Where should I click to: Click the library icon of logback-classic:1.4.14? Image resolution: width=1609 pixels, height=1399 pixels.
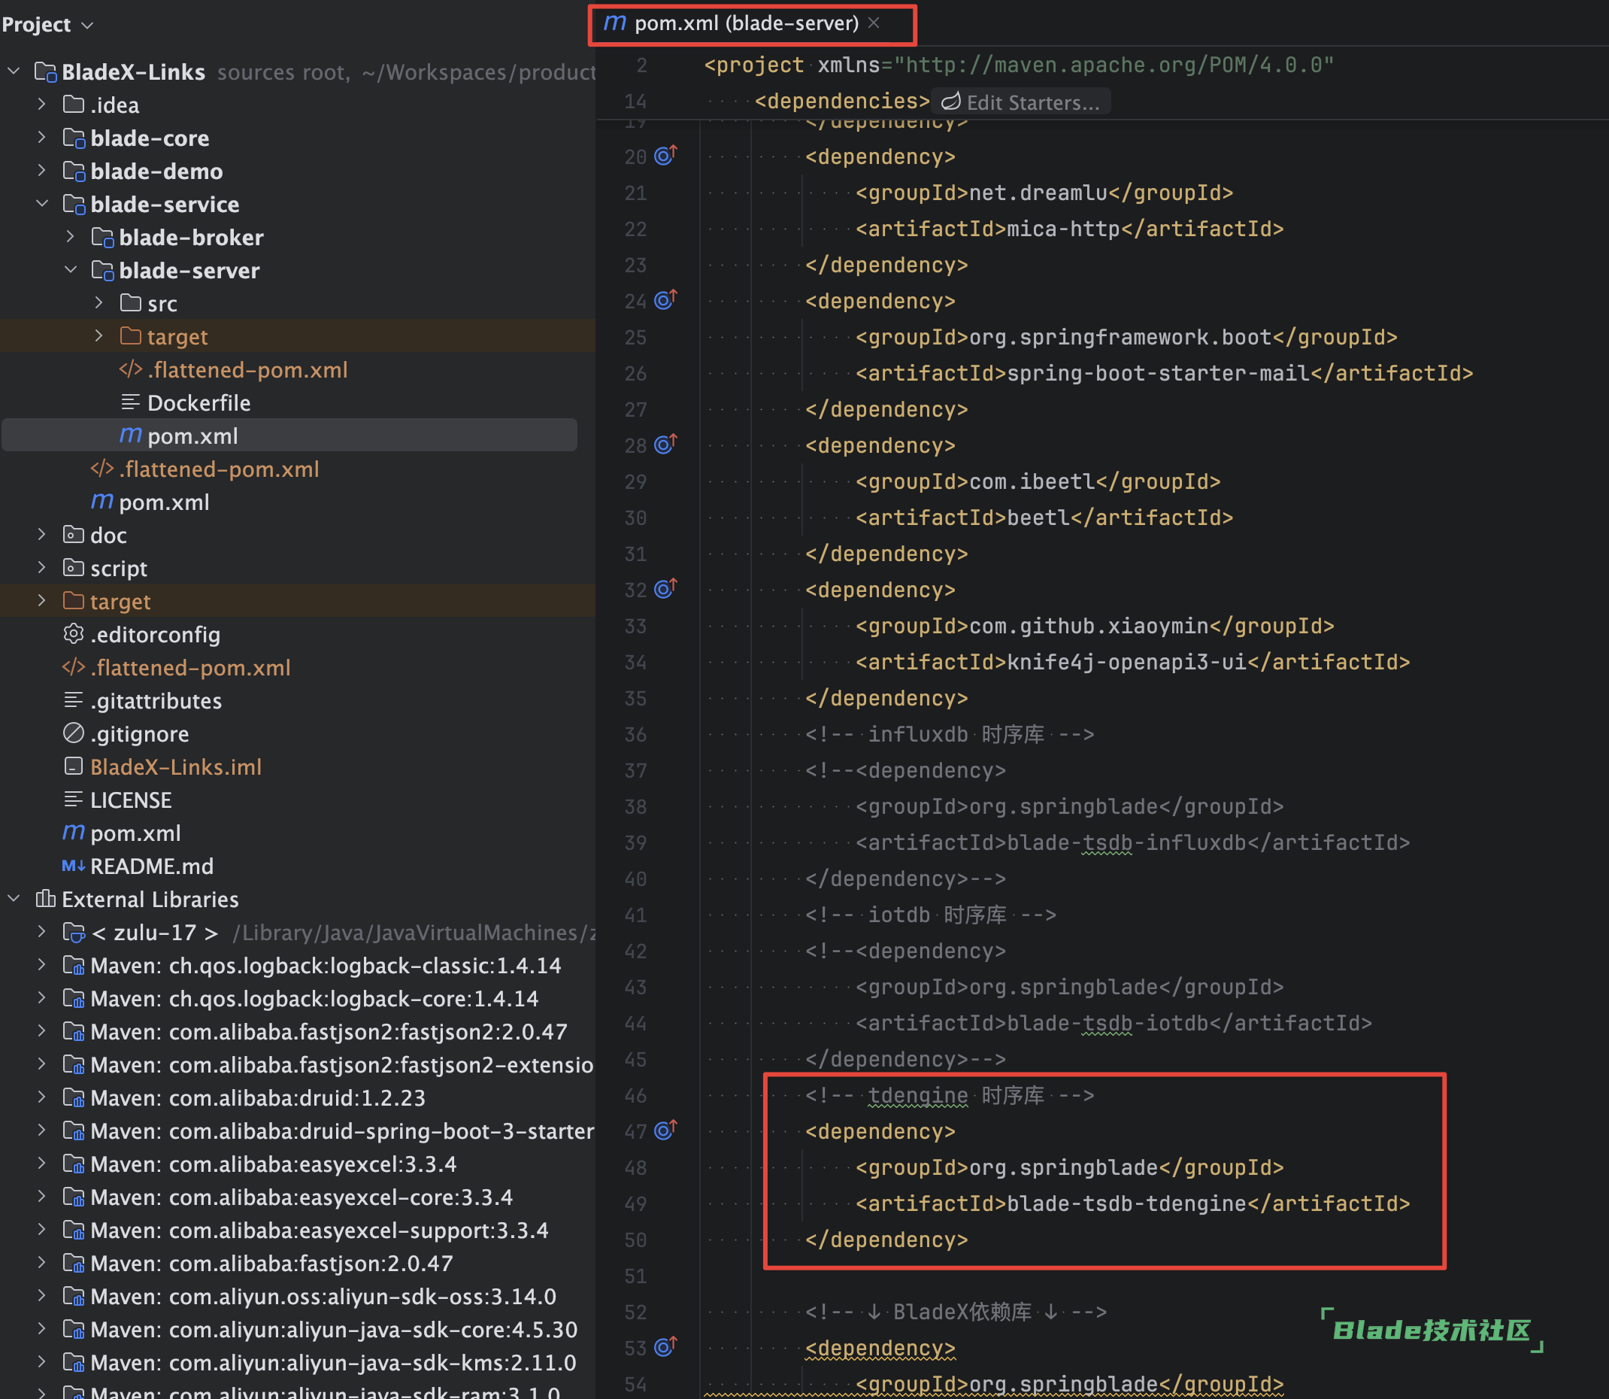(x=74, y=966)
